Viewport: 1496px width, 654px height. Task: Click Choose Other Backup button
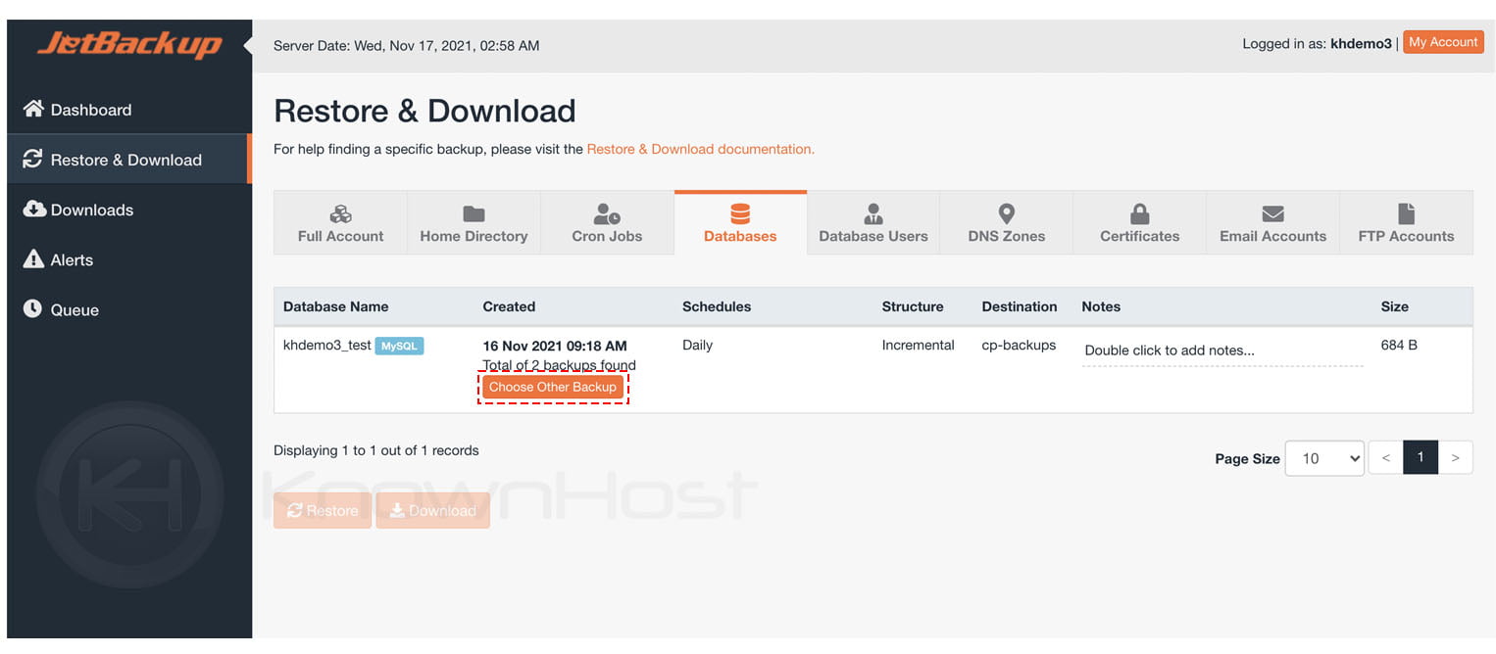tap(553, 387)
